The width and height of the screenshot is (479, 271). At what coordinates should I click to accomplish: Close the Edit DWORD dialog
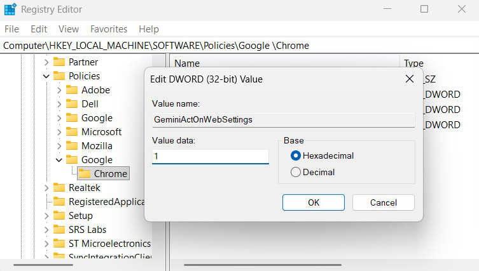410,79
